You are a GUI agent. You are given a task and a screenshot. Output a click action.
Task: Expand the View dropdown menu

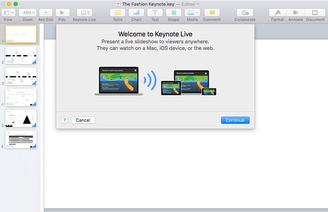8,12
